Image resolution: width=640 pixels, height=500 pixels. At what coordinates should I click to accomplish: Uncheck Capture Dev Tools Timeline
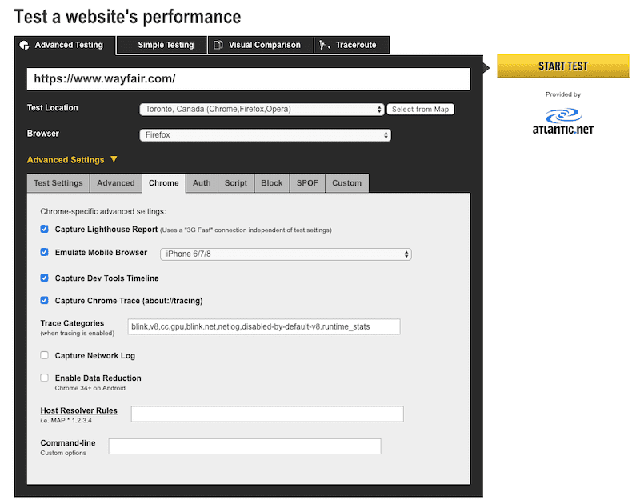[x=45, y=278]
